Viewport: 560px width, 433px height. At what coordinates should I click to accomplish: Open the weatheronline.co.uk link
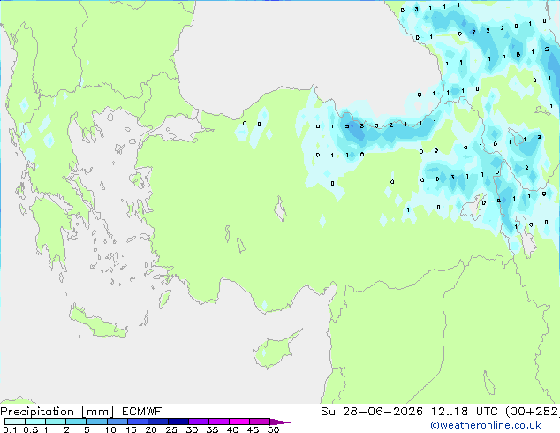(486, 425)
